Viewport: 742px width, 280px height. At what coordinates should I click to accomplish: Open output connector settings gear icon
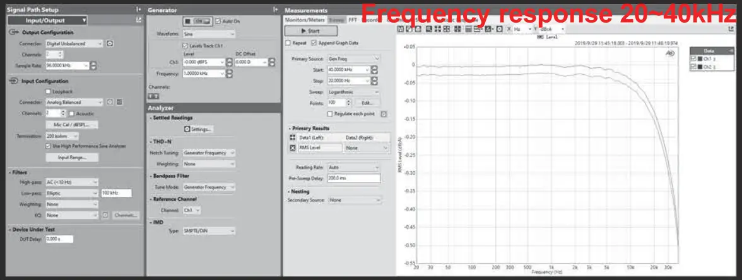pyautogui.click(x=110, y=43)
